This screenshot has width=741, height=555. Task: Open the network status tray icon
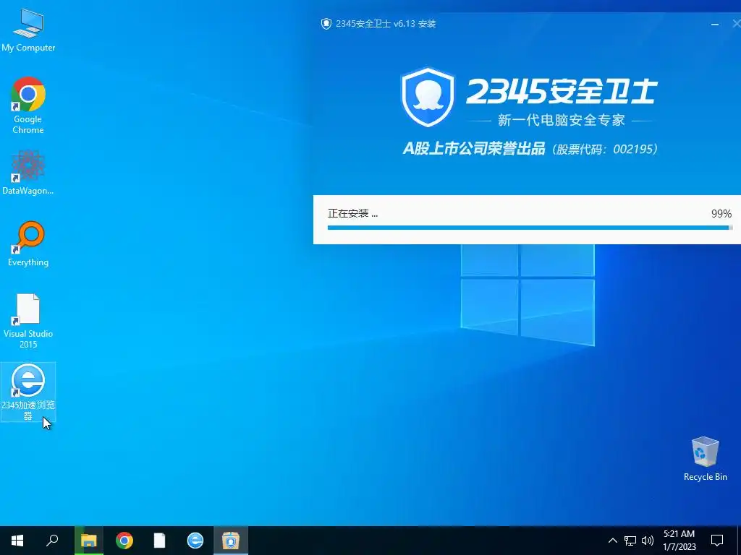630,541
